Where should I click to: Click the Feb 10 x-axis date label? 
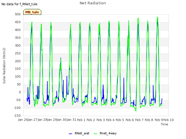tap(169, 120)
